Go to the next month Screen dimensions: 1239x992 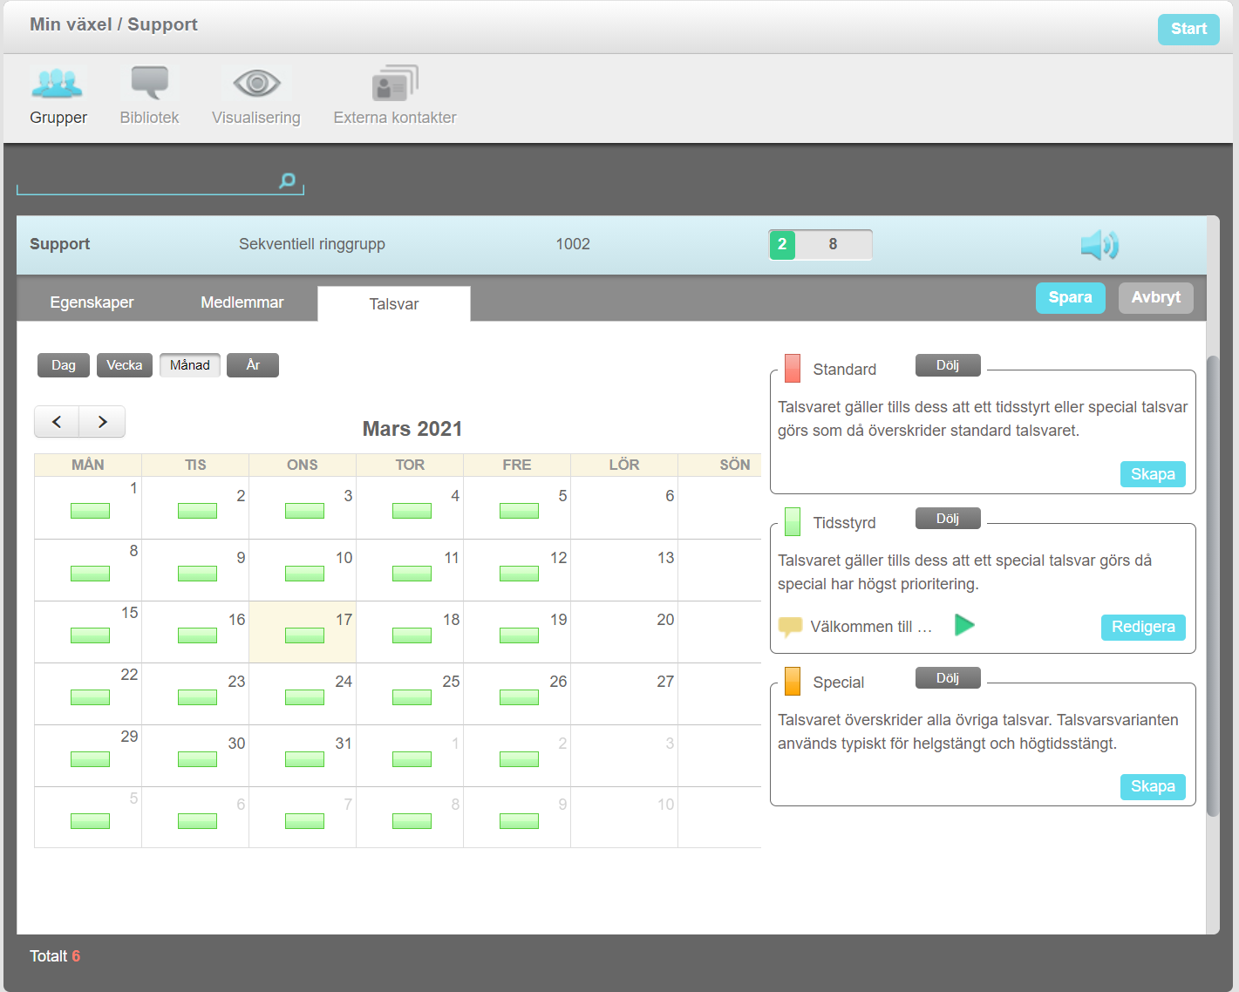click(x=102, y=422)
